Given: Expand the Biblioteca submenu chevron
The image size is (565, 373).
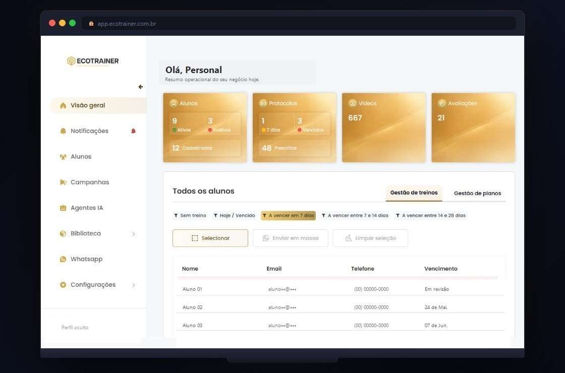Looking at the screenshot, I should click(x=134, y=234).
